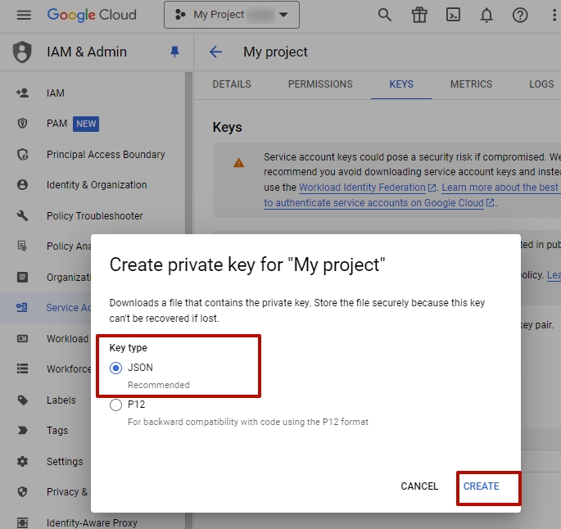This screenshot has height=529, width=561.
Task: Switch to the DETAILS tab
Action: point(232,84)
